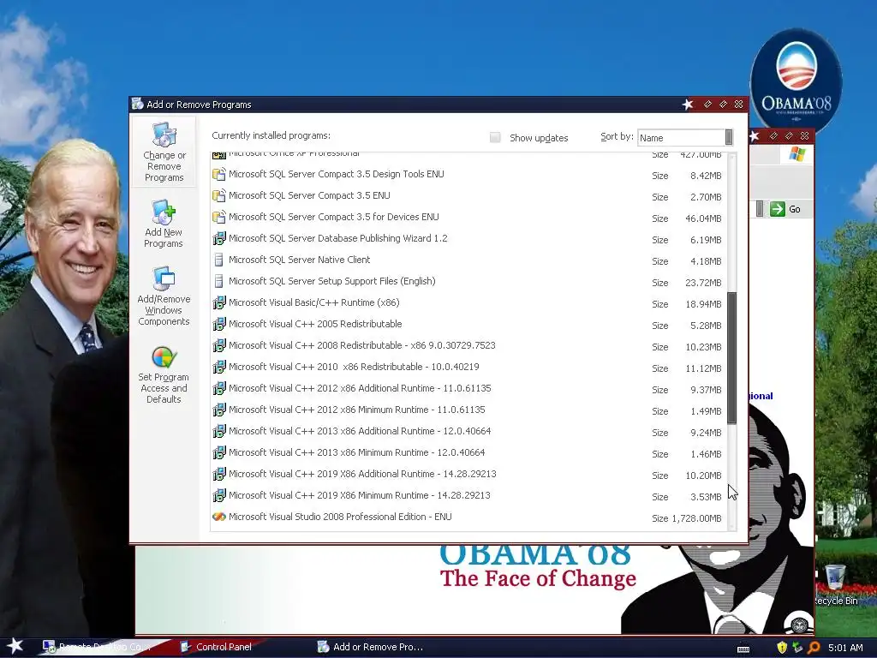Click SQL Server Compact 3.5 Design Tools icon
Screen dimensions: 877x658
[x=219, y=174]
